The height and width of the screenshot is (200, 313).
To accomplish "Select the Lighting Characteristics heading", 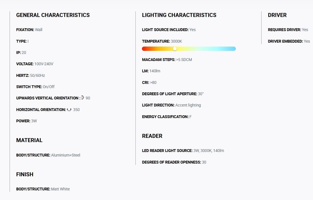I will (x=179, y=15).
